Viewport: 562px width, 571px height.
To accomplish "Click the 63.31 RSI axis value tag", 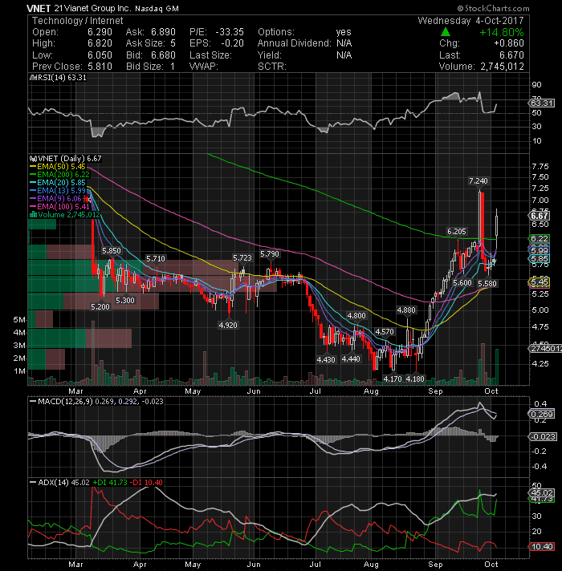I will coord(541,103).
